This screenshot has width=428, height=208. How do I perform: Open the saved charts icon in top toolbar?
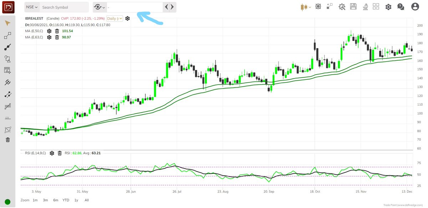pyautogui.click(x=353, y=6)
